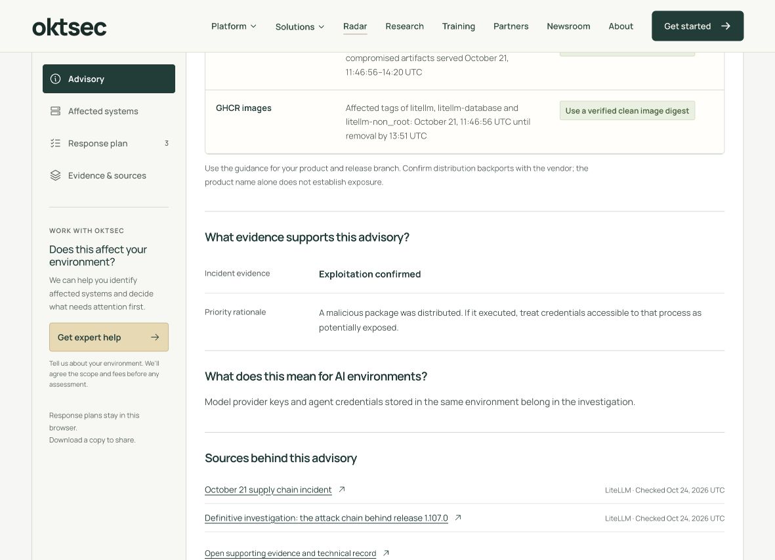Click Use a verified clean image digest

(627, 111)
